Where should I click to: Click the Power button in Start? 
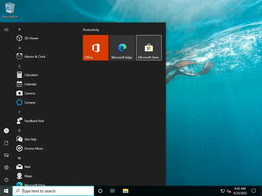[x=6, y=180]
